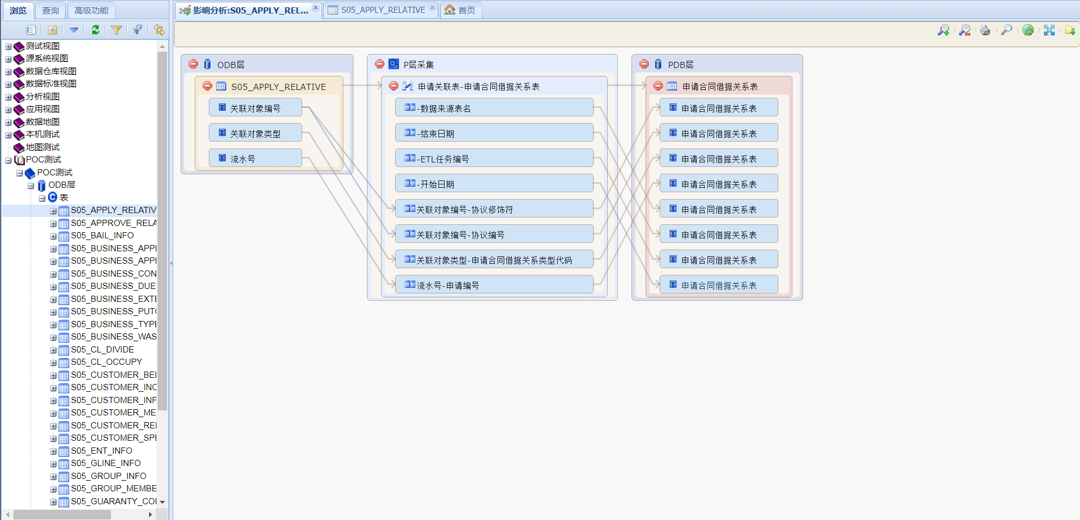Screen dimensions: 1080x520
Task: Select 关联对象类型-申请合同借据关系类型代码 node
Action: [x=494, y=260]
